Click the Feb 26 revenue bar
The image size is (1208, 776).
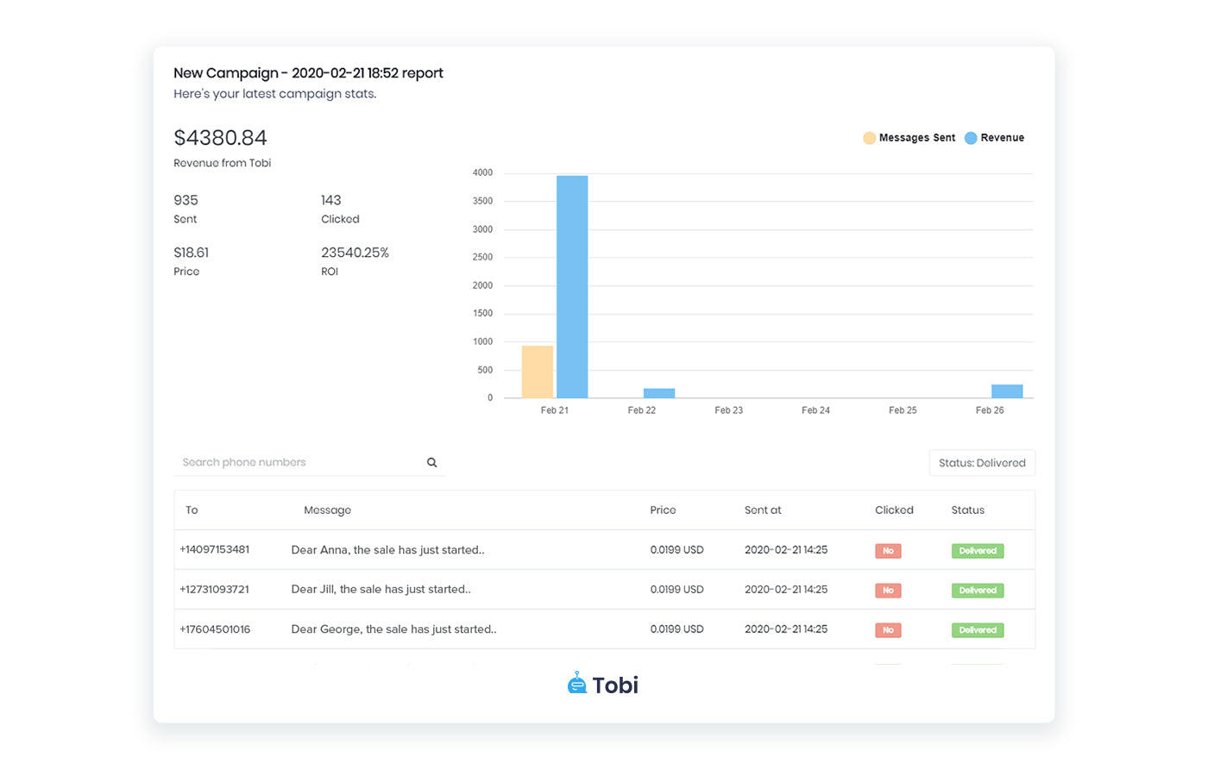click(x=1007, y=391)
